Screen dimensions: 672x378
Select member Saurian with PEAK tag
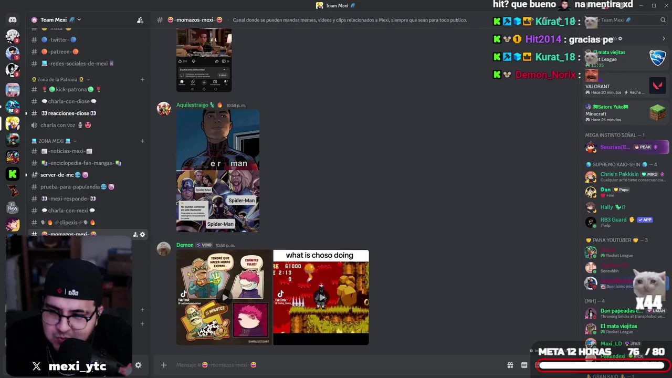pyautogui.click(x=627, y=147)
